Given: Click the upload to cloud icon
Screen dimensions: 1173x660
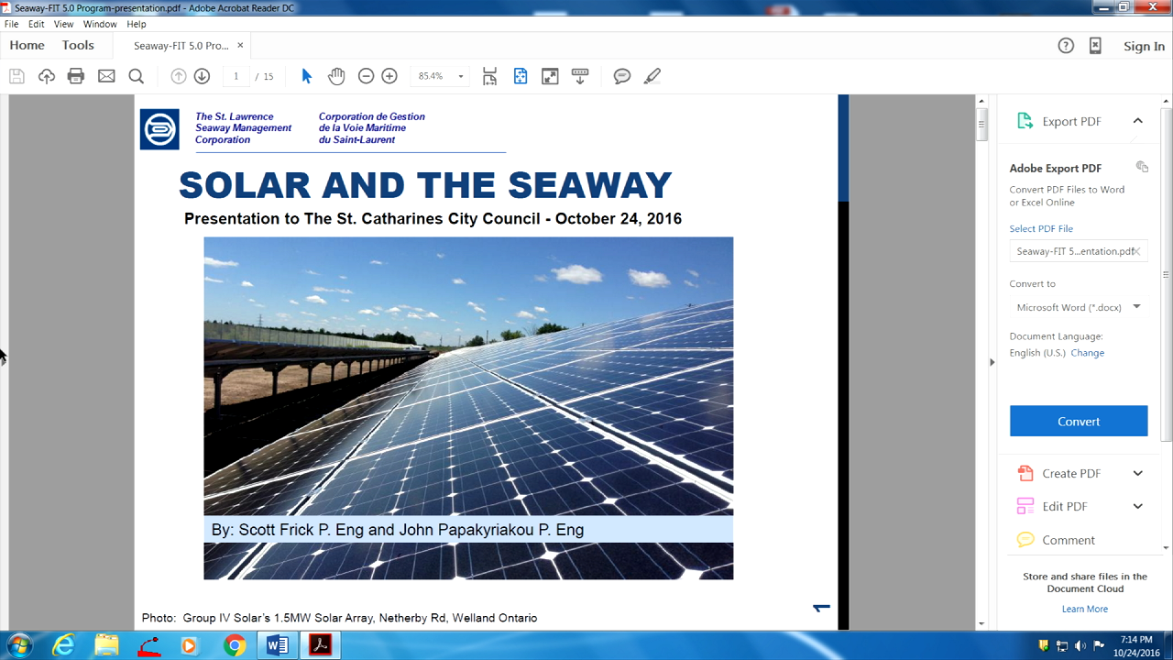Looking at the screenshot, I should point(47,76).
